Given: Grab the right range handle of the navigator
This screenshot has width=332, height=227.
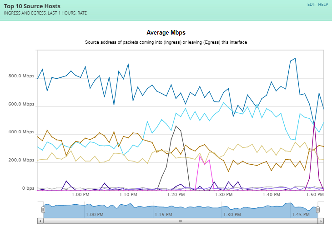Looking at the screenshot, I should click(x=318, y=210).
